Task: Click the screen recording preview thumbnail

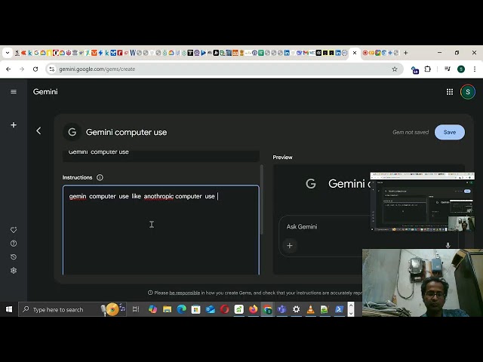Action: tap(423, 202)
